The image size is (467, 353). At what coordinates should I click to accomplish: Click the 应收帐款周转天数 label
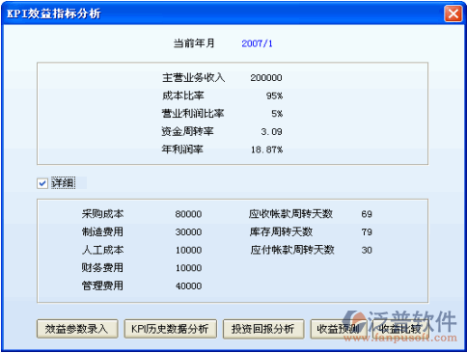pos(290,214)
